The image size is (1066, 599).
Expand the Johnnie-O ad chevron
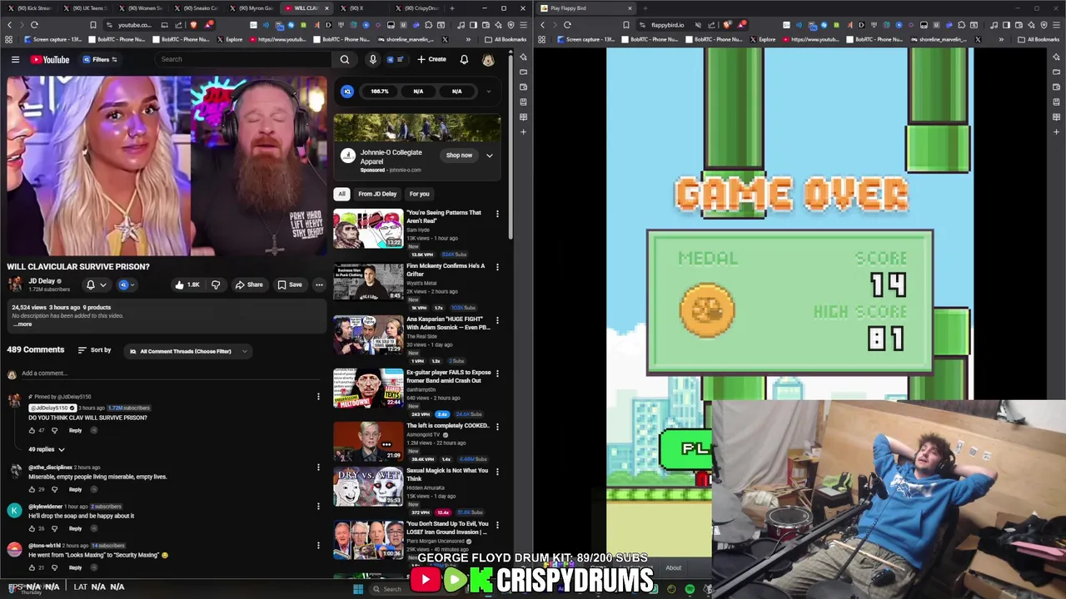pyautogui.click(x=490, y=155)
